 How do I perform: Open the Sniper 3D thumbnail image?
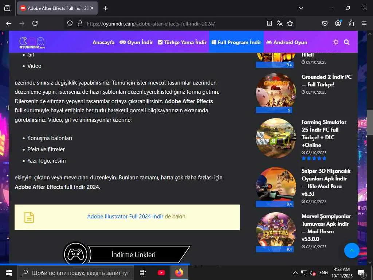(276, 187)
